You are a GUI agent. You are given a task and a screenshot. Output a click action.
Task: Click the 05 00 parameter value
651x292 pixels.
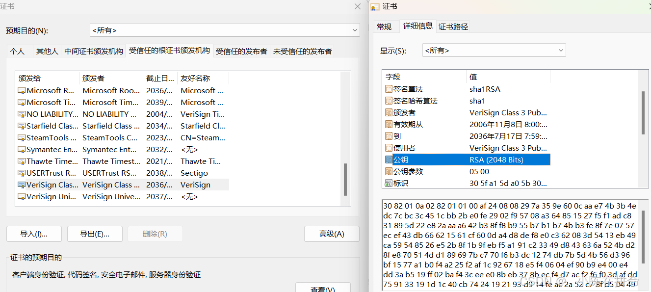click(x=479, y=172)
